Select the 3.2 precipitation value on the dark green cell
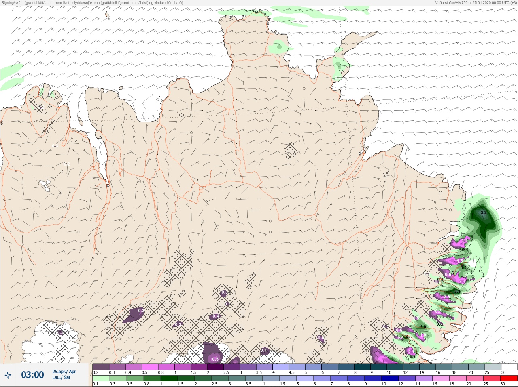The width and height of the screenshot is (518, 387). click(483, 212)
